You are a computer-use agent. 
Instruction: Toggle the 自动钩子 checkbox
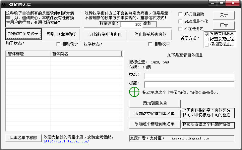pyautogui.click(x=59, y=44)
